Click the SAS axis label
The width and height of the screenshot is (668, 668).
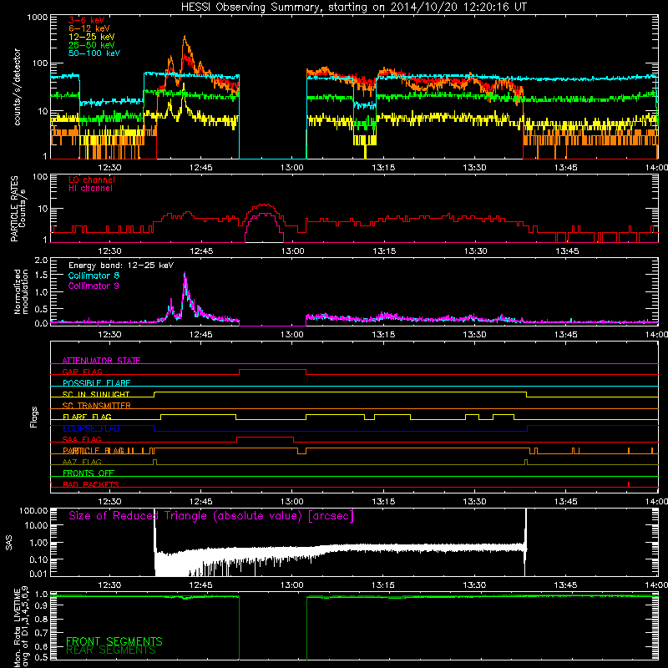tap(9, 543)
